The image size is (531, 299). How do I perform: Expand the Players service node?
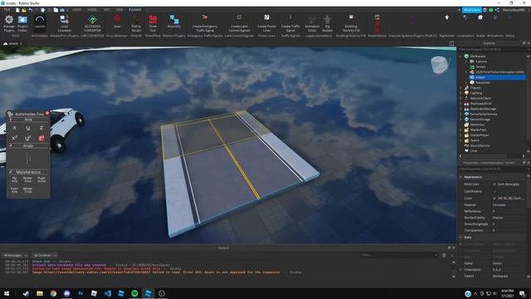click(460, 88)
